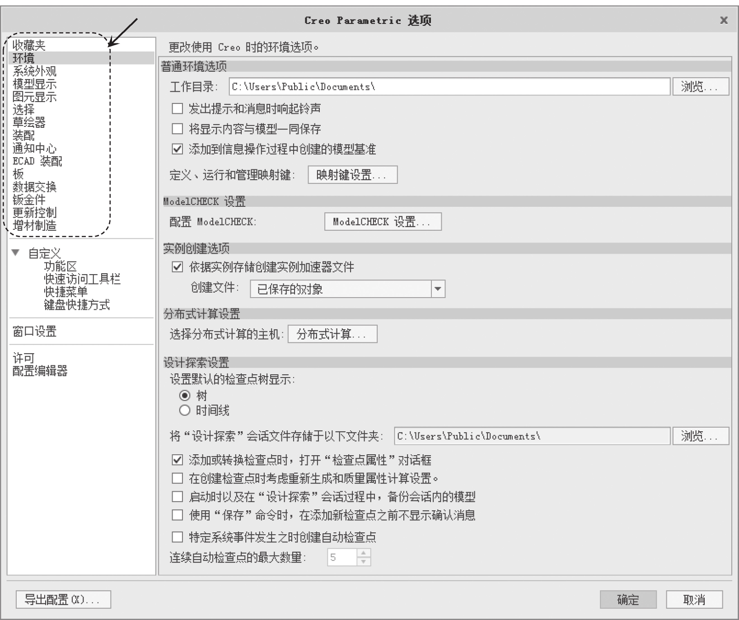This screenshot has width=739, height=620.
Task: Open 功能区 customization
Action: [60, 266]
